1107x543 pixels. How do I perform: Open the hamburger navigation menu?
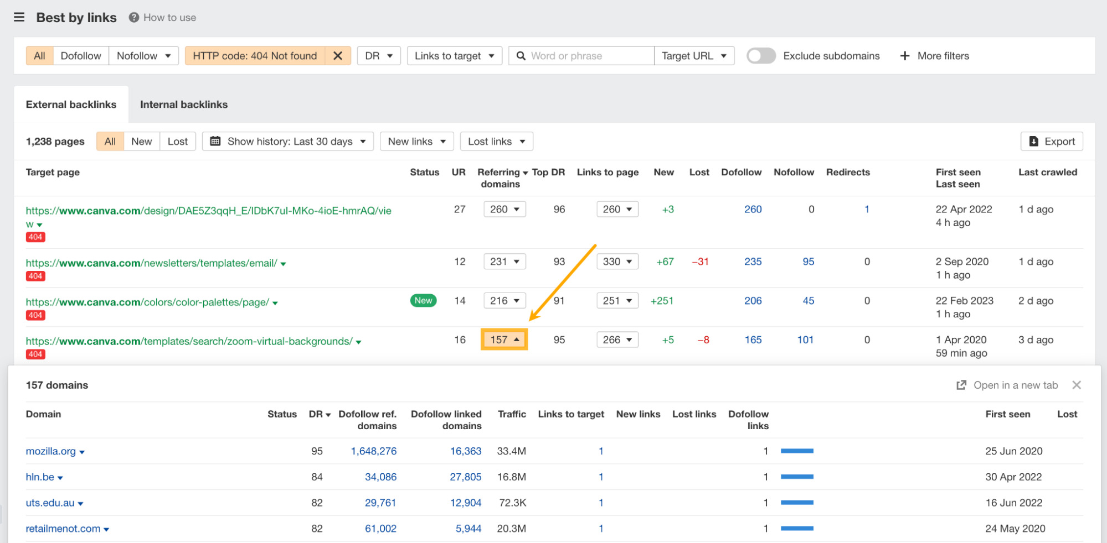[19, 17]
